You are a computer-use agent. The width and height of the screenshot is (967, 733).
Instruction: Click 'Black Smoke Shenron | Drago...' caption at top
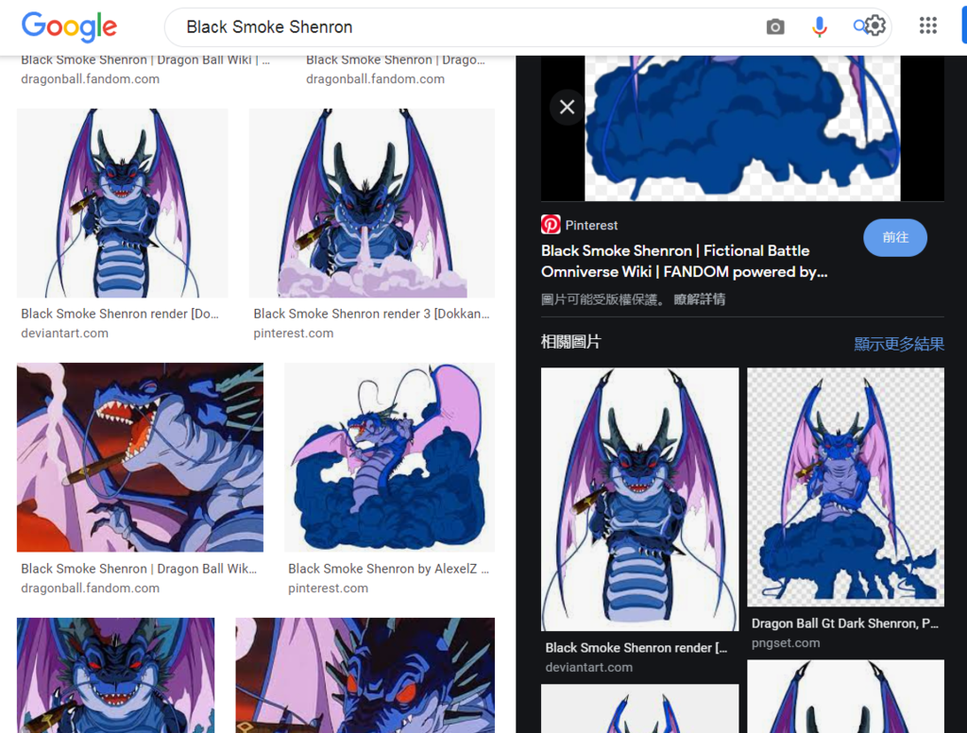(x=396, y=60)
